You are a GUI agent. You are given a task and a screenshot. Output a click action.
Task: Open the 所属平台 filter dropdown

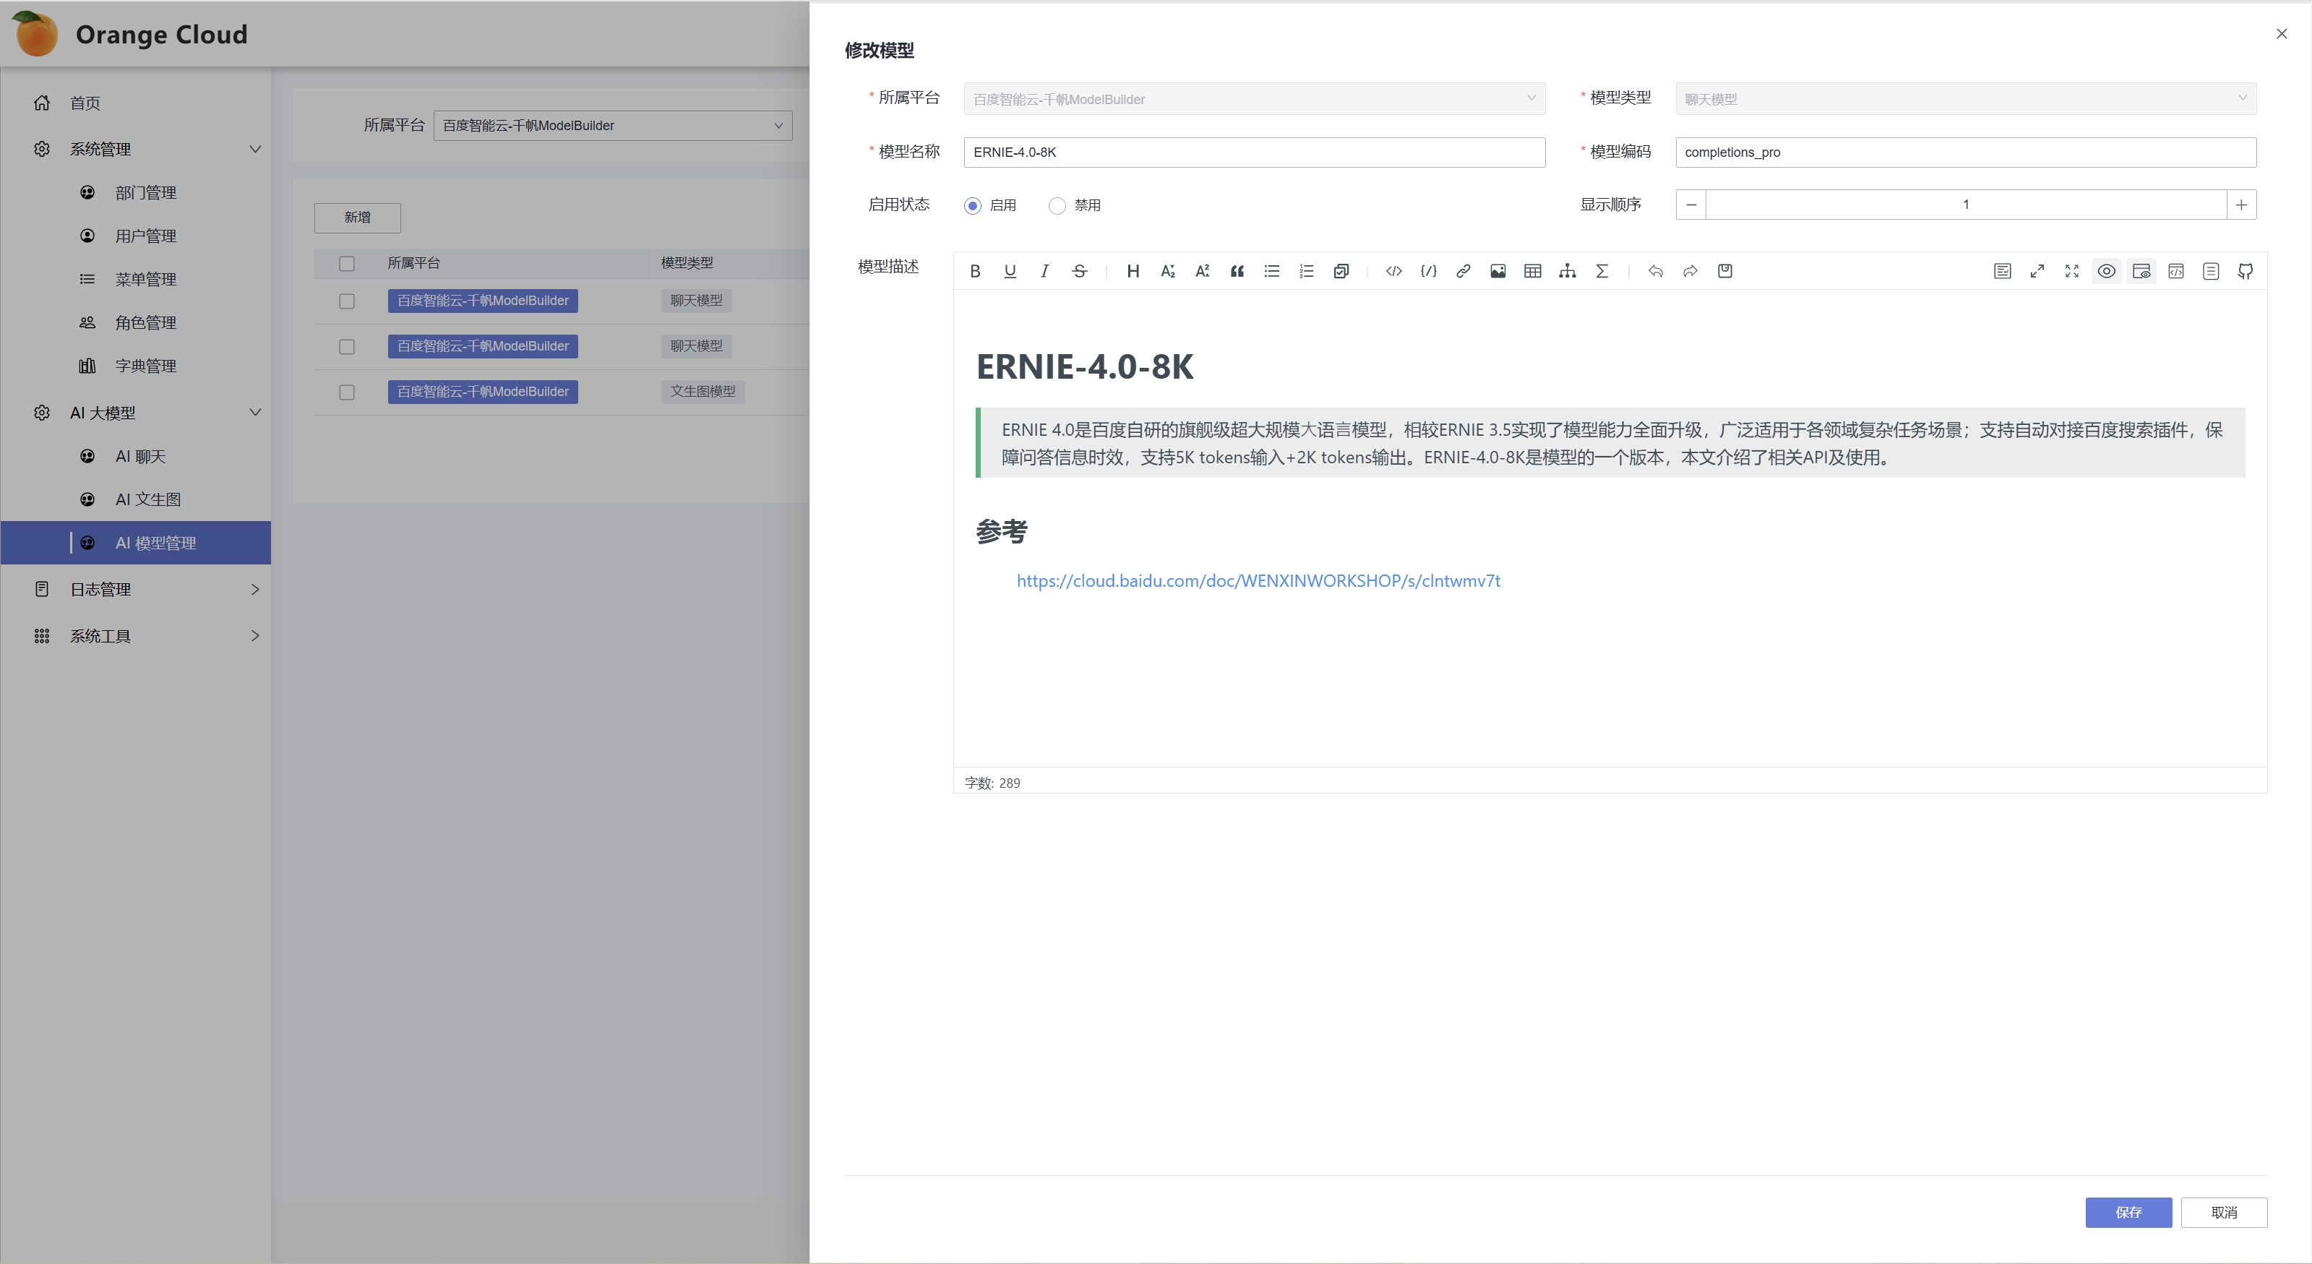click(x=613, y=126)
